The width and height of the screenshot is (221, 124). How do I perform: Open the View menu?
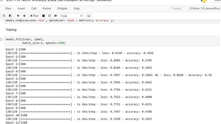click(x=8, y=8)
